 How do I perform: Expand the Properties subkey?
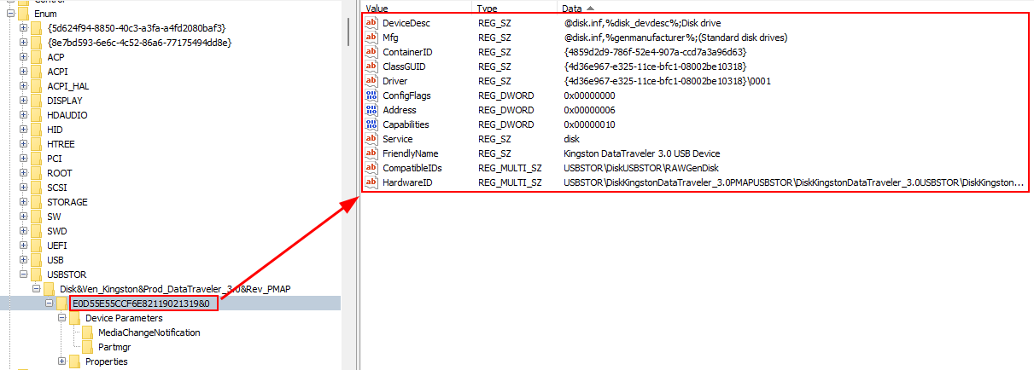coord(61,361)
